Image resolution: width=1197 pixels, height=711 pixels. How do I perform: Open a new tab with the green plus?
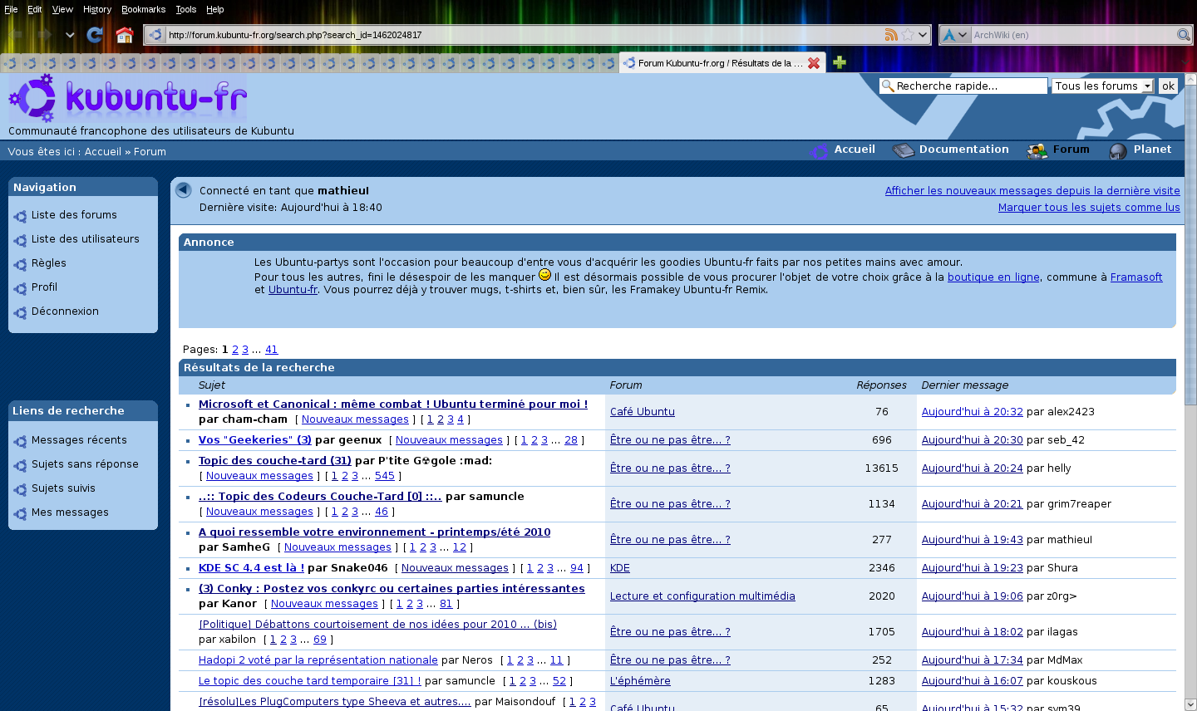pyautogui.click(x=840, y=62)
